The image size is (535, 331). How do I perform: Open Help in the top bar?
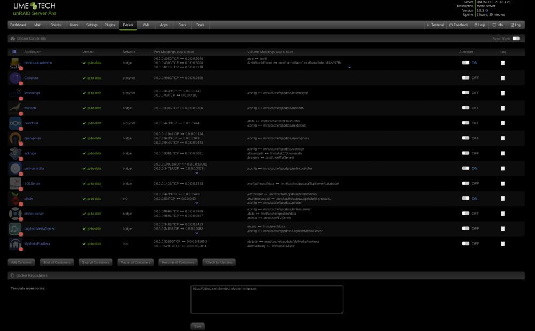coord(479,25)
